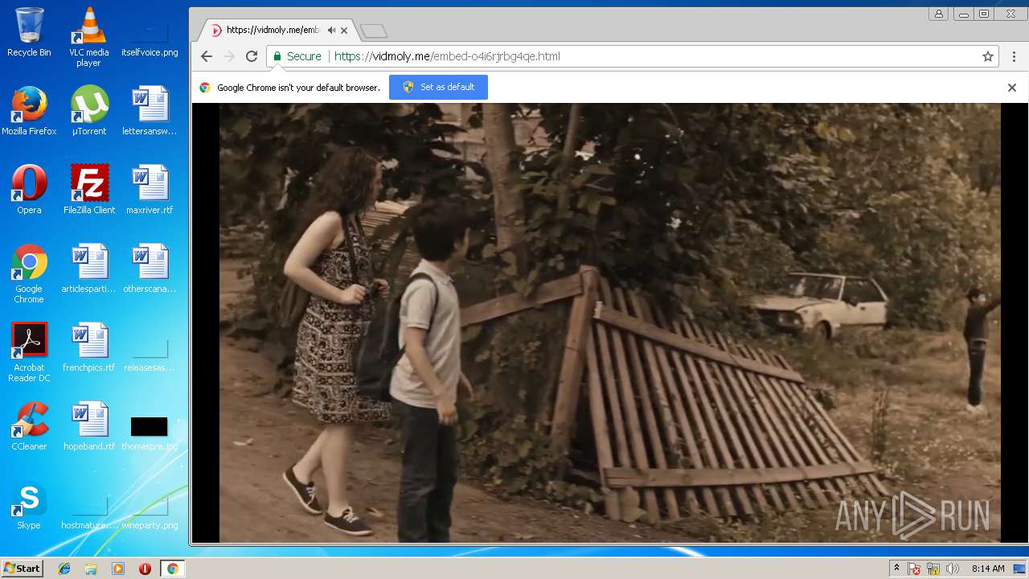Click the 8:14 AM system clock
Image resolution: width=1029 pixels, height=579 pixels.
pos(988,569)
